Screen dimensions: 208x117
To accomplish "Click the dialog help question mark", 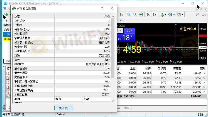I will pos(102,8).
